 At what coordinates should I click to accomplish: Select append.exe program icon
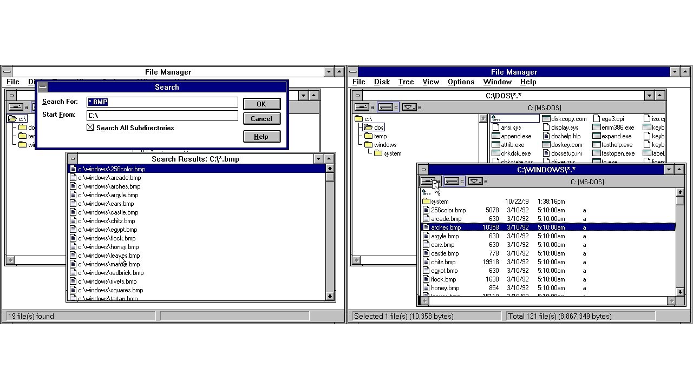[x=495, y=136]
